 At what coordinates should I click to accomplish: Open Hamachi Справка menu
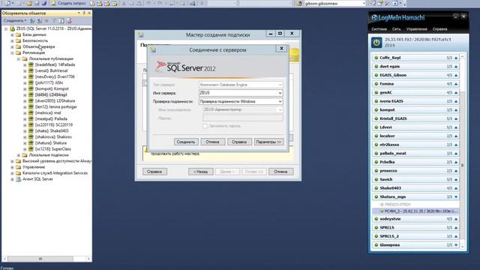[x=440, y=29]
